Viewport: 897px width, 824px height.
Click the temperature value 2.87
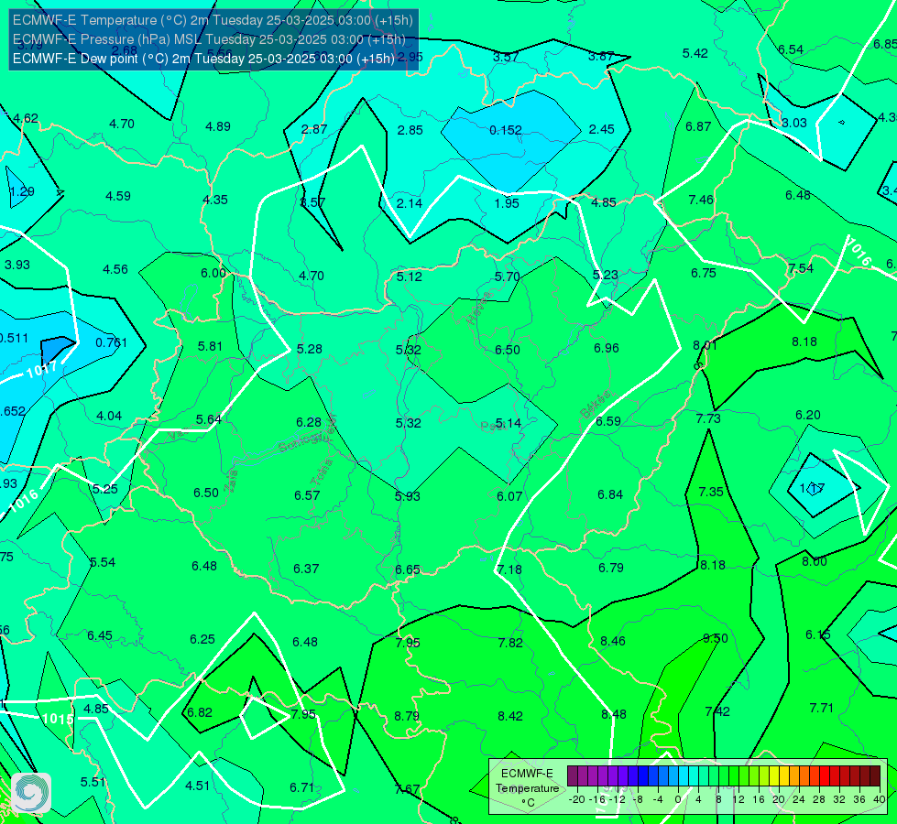click(314, 129)
